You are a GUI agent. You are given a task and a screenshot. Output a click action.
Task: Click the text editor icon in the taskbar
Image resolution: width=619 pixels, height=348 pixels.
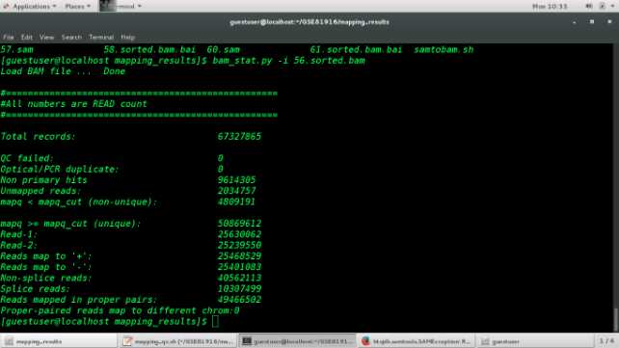[x=126, y=341]
